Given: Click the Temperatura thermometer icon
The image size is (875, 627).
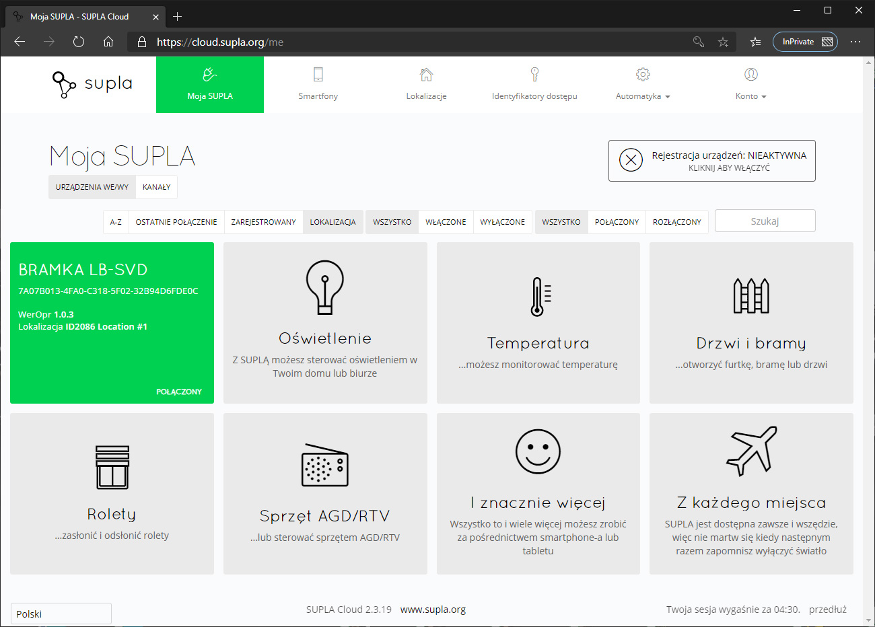Looking at the screenshot, I should pyautogui.click(x=540, y=297).
